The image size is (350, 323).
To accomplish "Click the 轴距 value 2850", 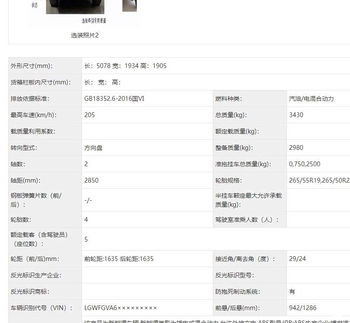I will (91, 180).
